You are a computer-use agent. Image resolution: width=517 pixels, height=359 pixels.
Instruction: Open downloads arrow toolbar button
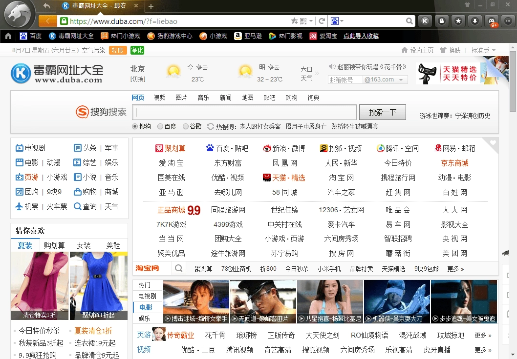[475, 21]
